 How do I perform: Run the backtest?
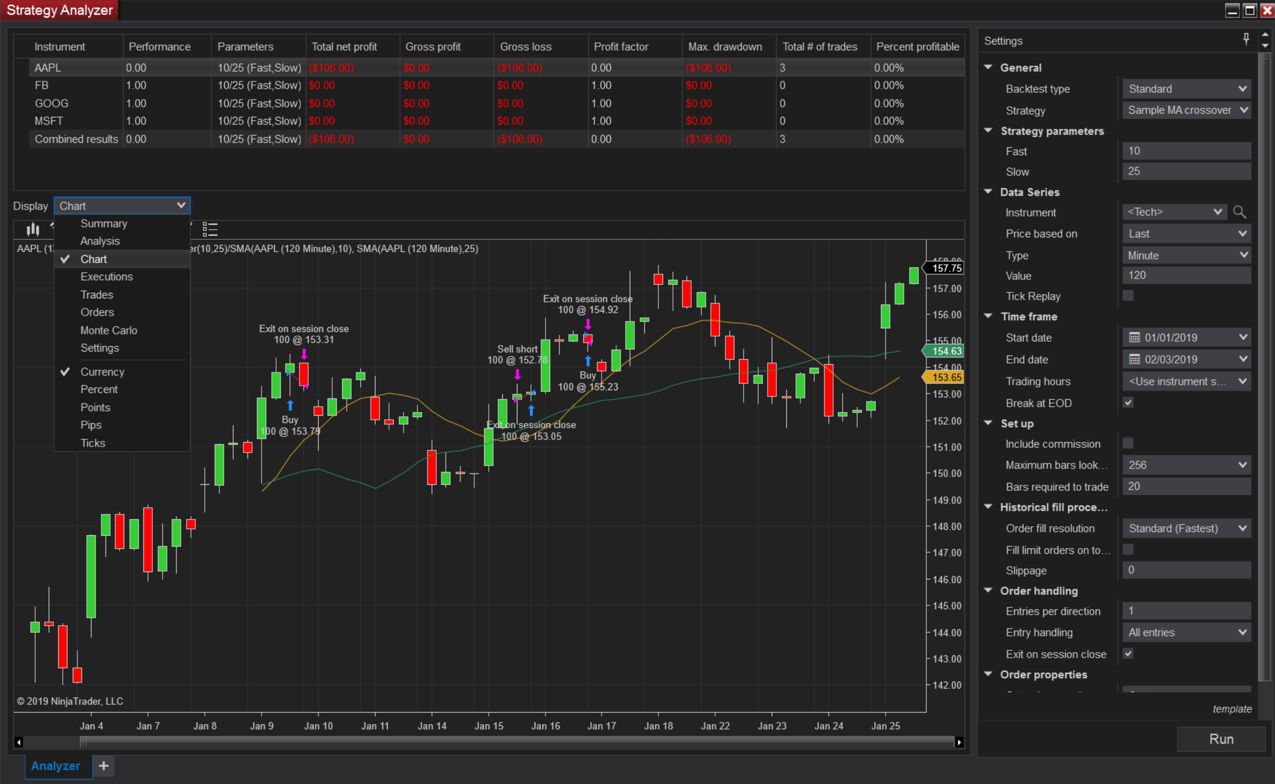click(1221, 739)
